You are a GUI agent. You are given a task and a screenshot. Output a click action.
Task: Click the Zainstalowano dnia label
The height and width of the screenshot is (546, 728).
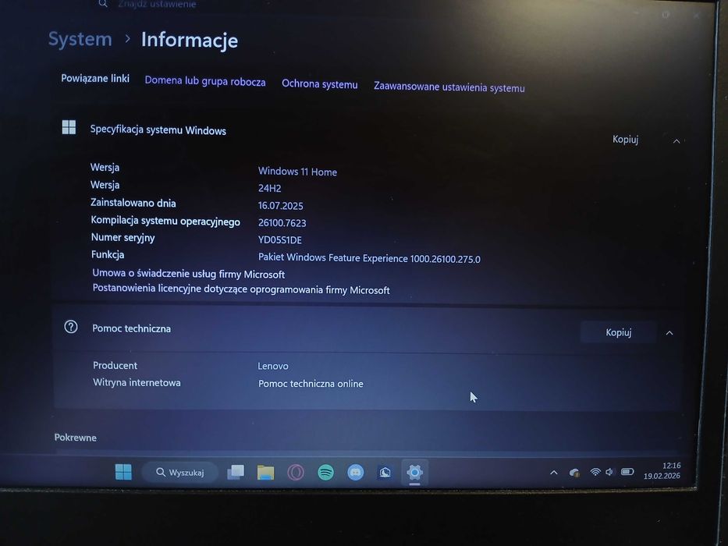pos(133,203)
